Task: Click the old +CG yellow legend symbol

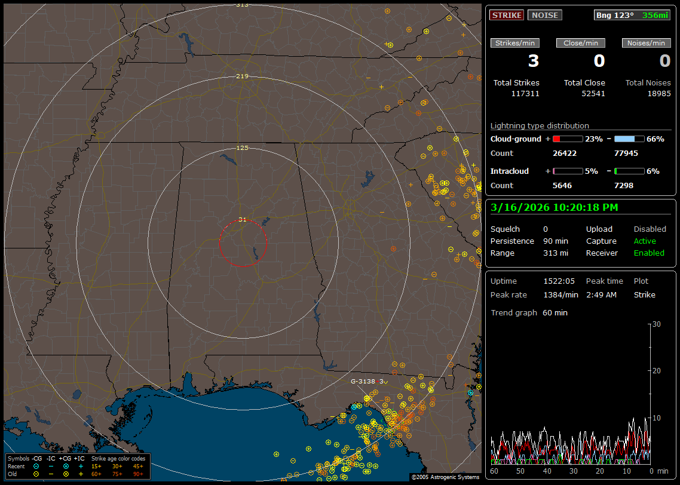Action: coord(66,474)
